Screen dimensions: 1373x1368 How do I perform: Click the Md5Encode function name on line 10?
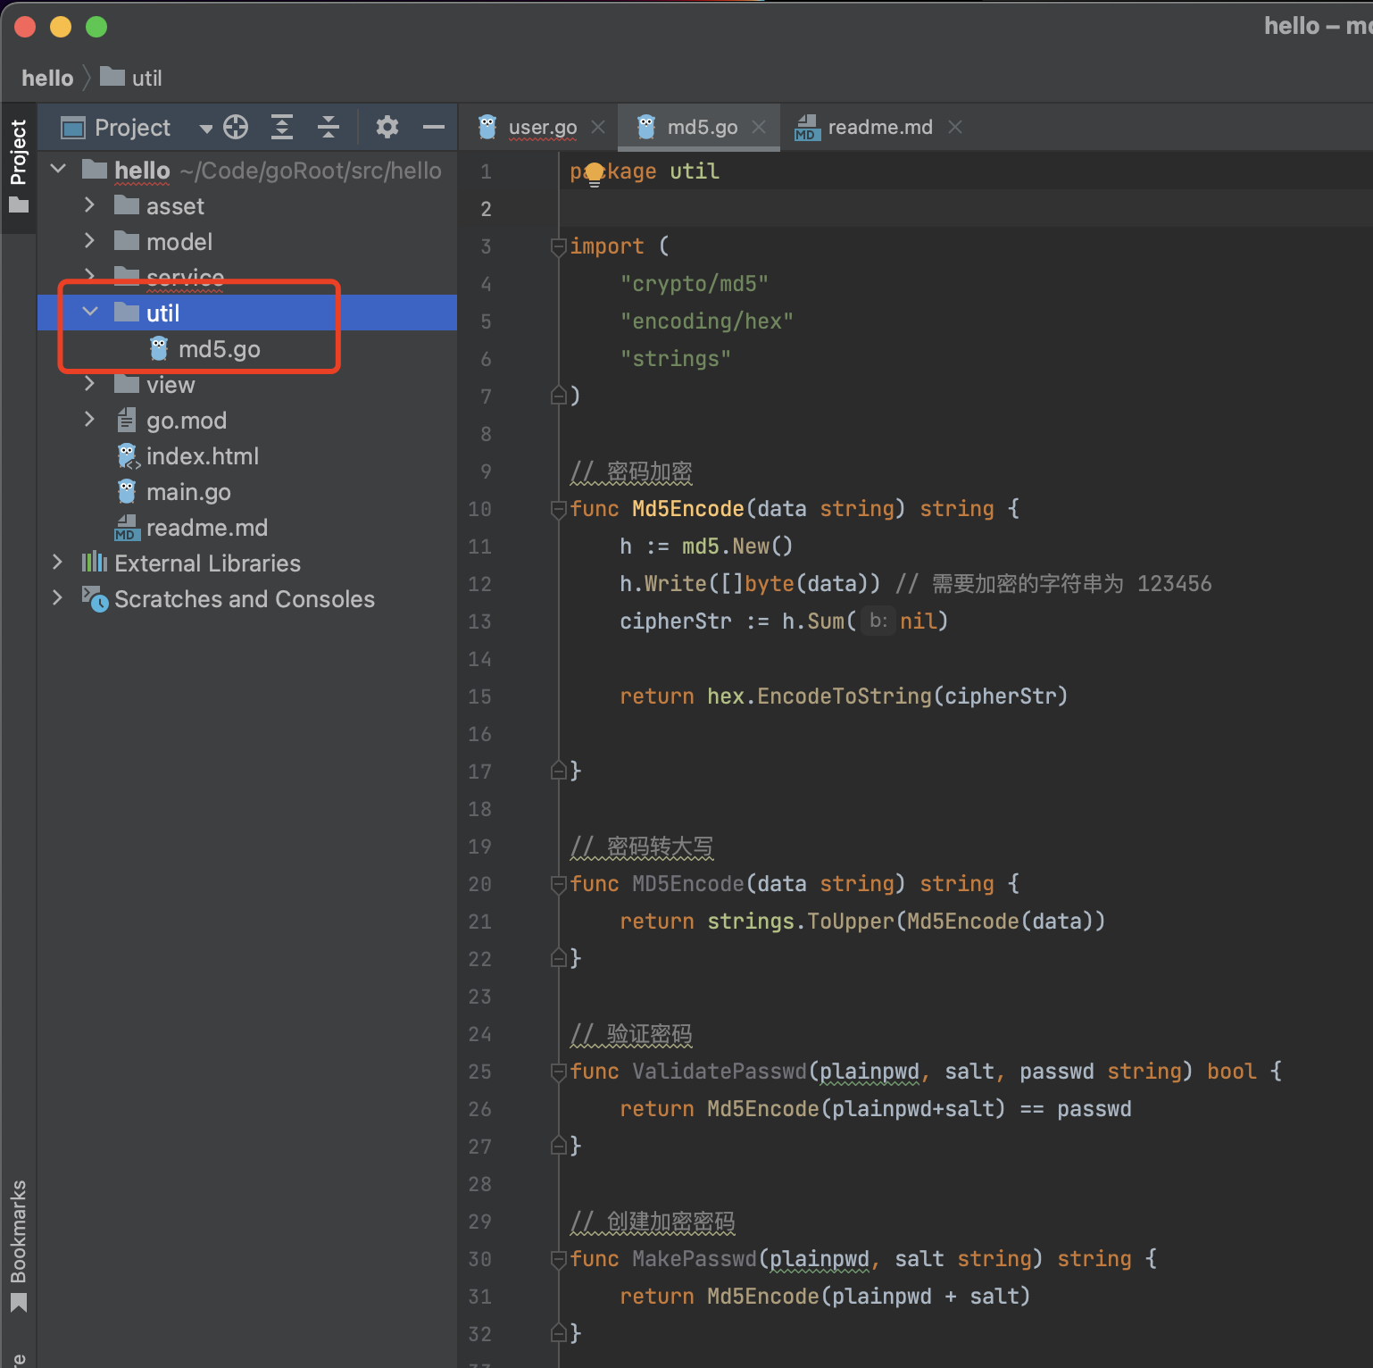[688, 509]
